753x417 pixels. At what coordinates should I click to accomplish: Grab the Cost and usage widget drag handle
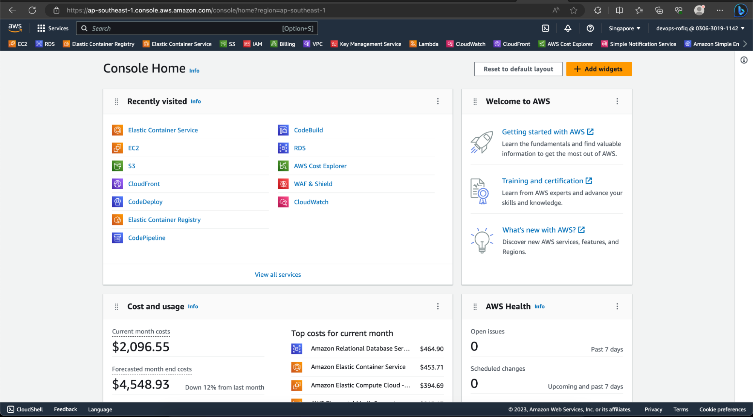[116, 307]
